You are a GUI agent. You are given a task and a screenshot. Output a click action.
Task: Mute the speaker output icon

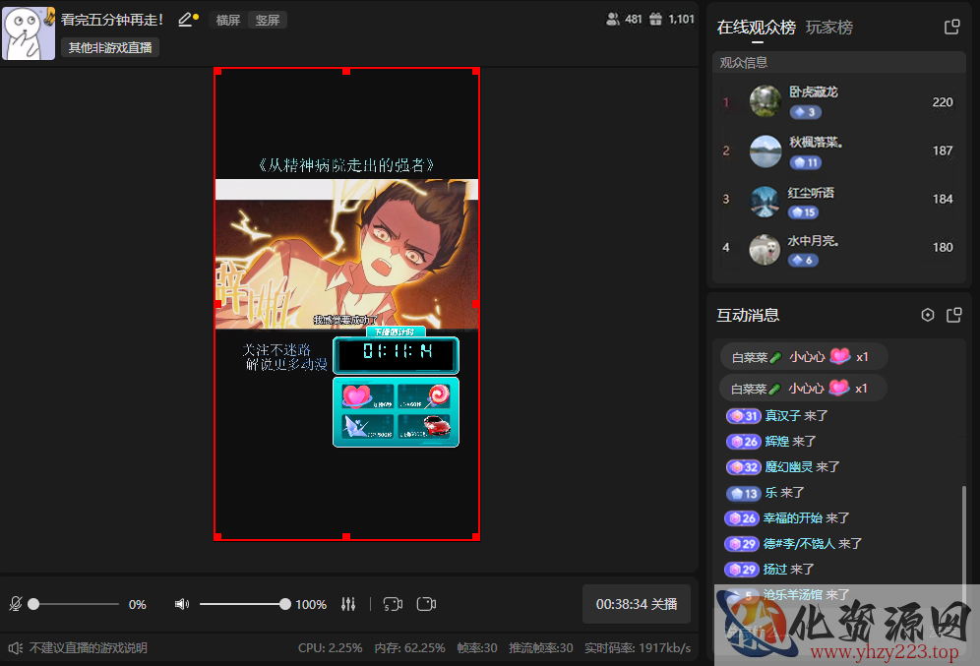182,604
